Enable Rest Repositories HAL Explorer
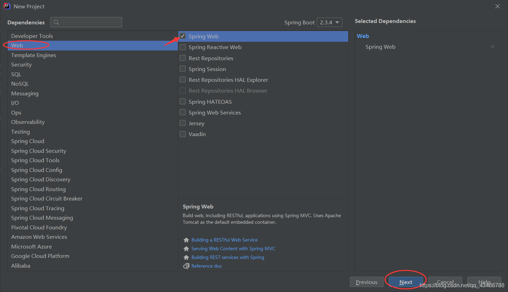 (182, 80)
